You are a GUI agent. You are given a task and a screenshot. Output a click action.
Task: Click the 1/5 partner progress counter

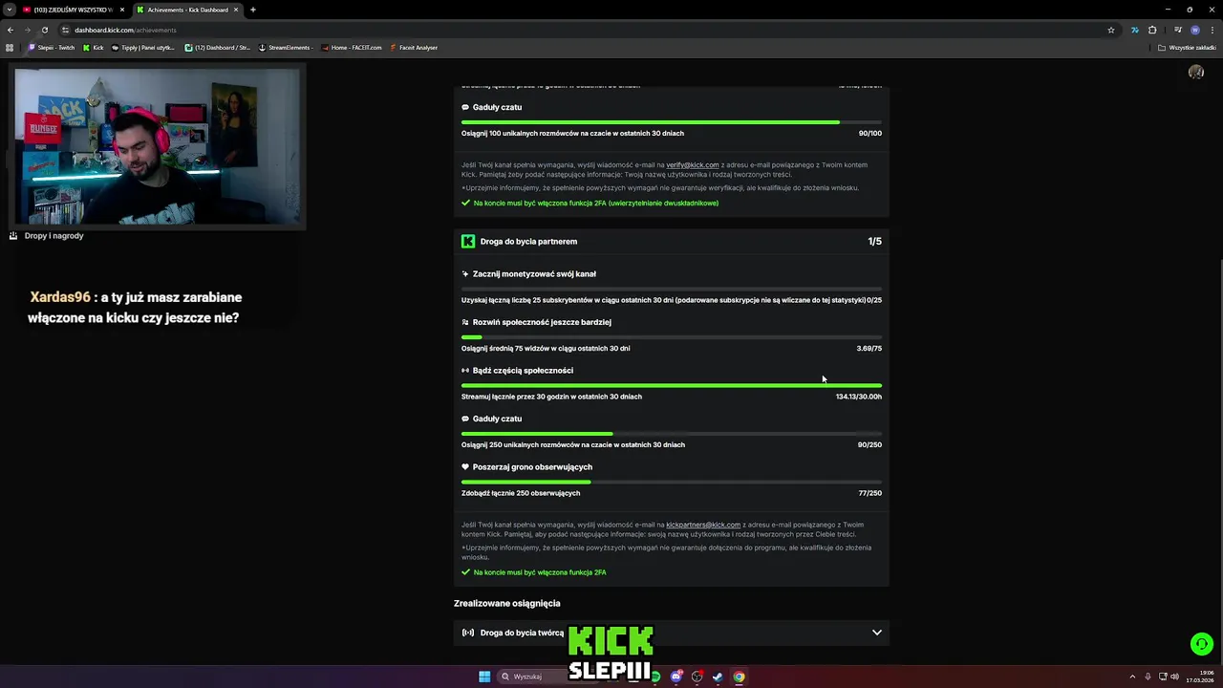click(x=874, y=242)
